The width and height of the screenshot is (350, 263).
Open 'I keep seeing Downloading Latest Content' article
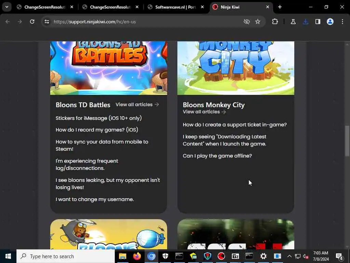(x=225, y=140)
